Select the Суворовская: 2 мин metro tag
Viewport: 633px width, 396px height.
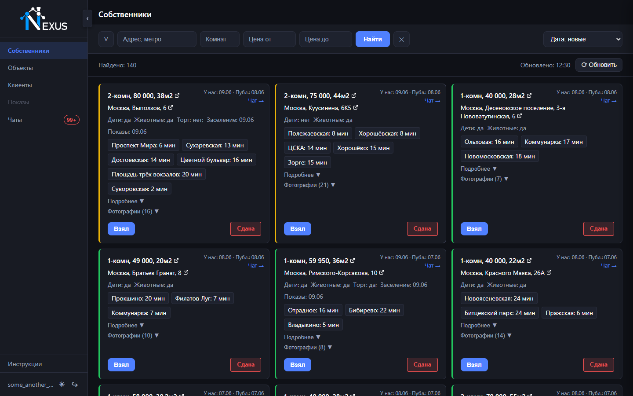click(x=139, y=189)
